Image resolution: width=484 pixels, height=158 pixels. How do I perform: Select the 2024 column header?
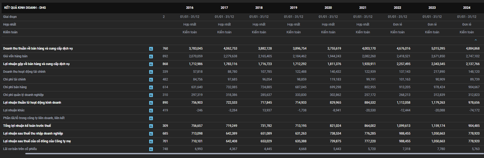[467, 8]
